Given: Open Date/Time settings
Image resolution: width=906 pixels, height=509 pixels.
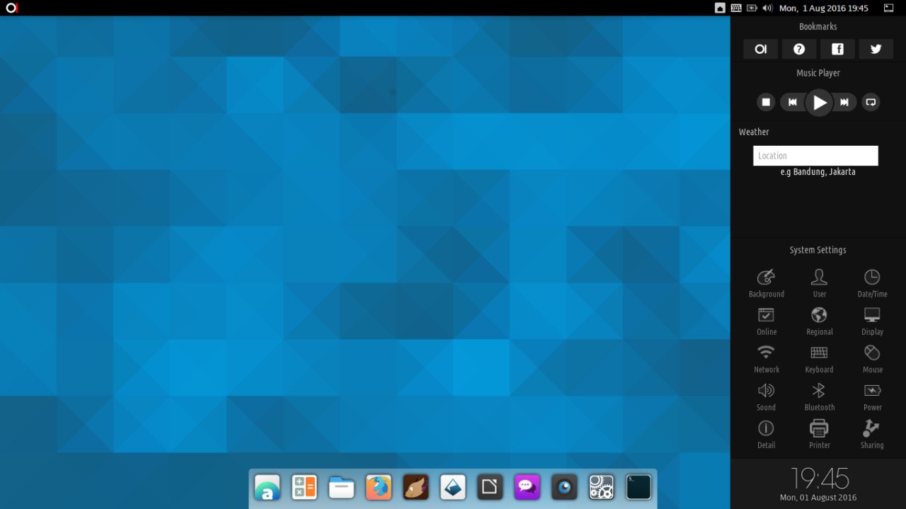Looking at the screenshot, I should pos(872,283).
